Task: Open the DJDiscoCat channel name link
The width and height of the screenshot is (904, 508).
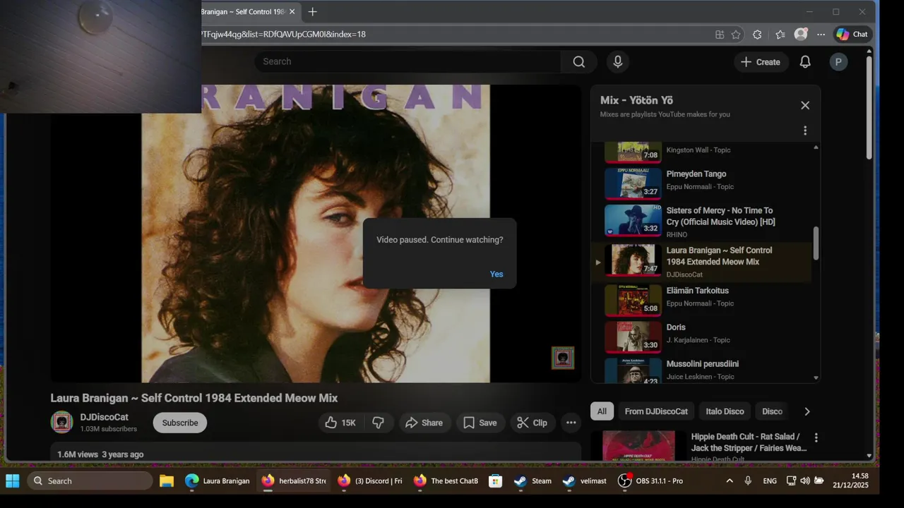Action: [105, 417]
